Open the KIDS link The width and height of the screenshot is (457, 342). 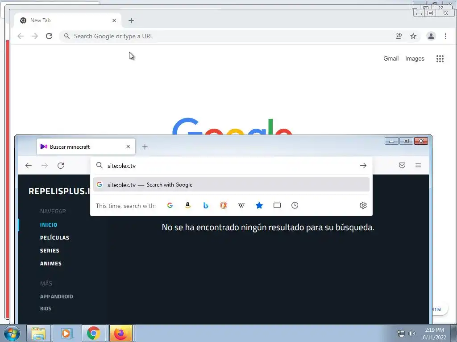(46, 309)
